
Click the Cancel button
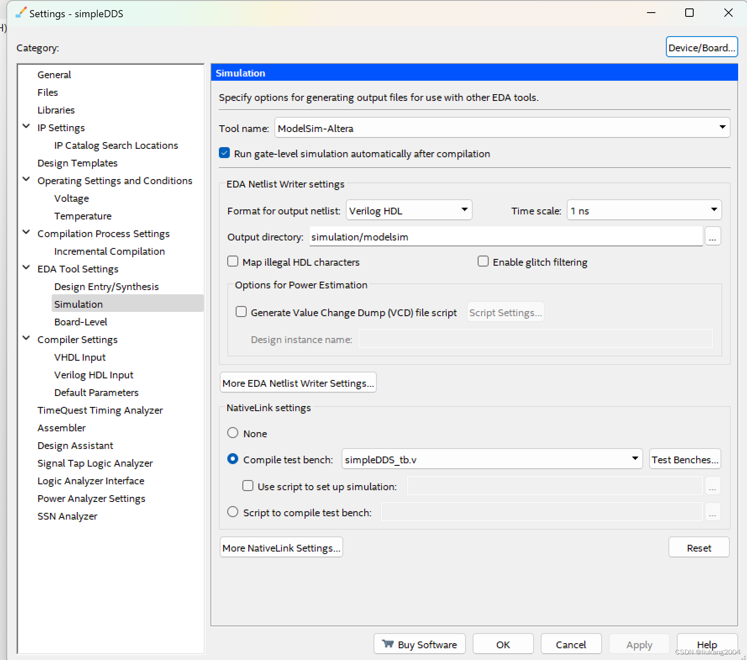(571, 644)
